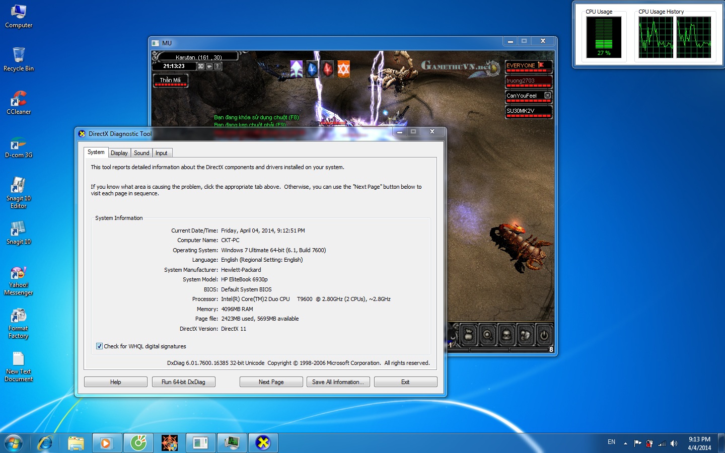Toggle Check for WHQL digital signatures
The image size is (725, 453).
point(99,346)
